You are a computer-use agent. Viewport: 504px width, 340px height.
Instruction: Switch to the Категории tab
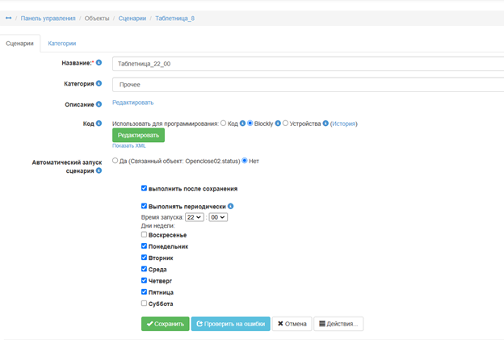pyautogui.click(x=62, y=44)
